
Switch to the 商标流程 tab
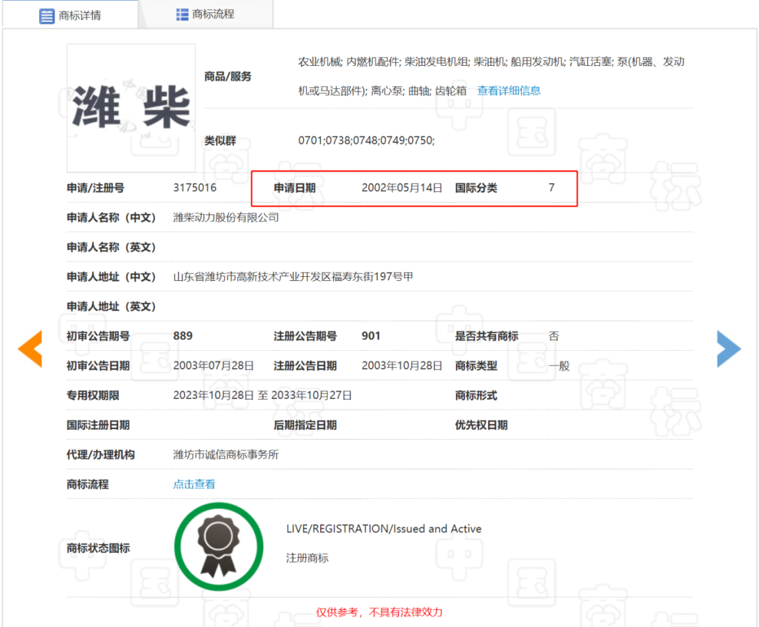206,14
